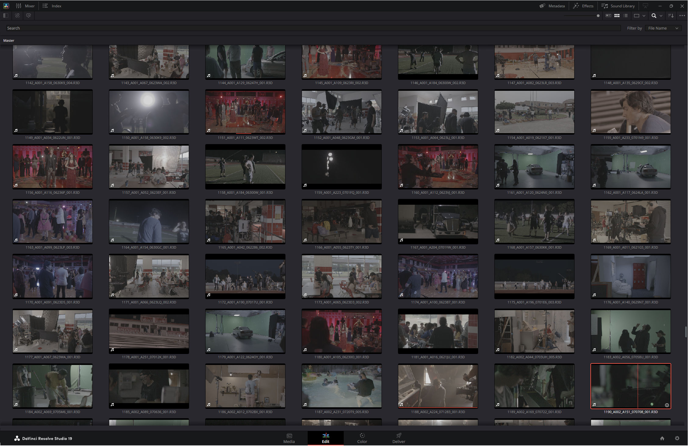This screenshot has width=688, height=446.
Task: Click file name 1146_A001_A184_06300W_002.R3D
Action: pyautogui.click(x=438, y=83)
